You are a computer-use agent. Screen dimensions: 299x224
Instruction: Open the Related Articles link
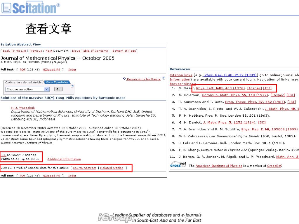click(112, 168)
